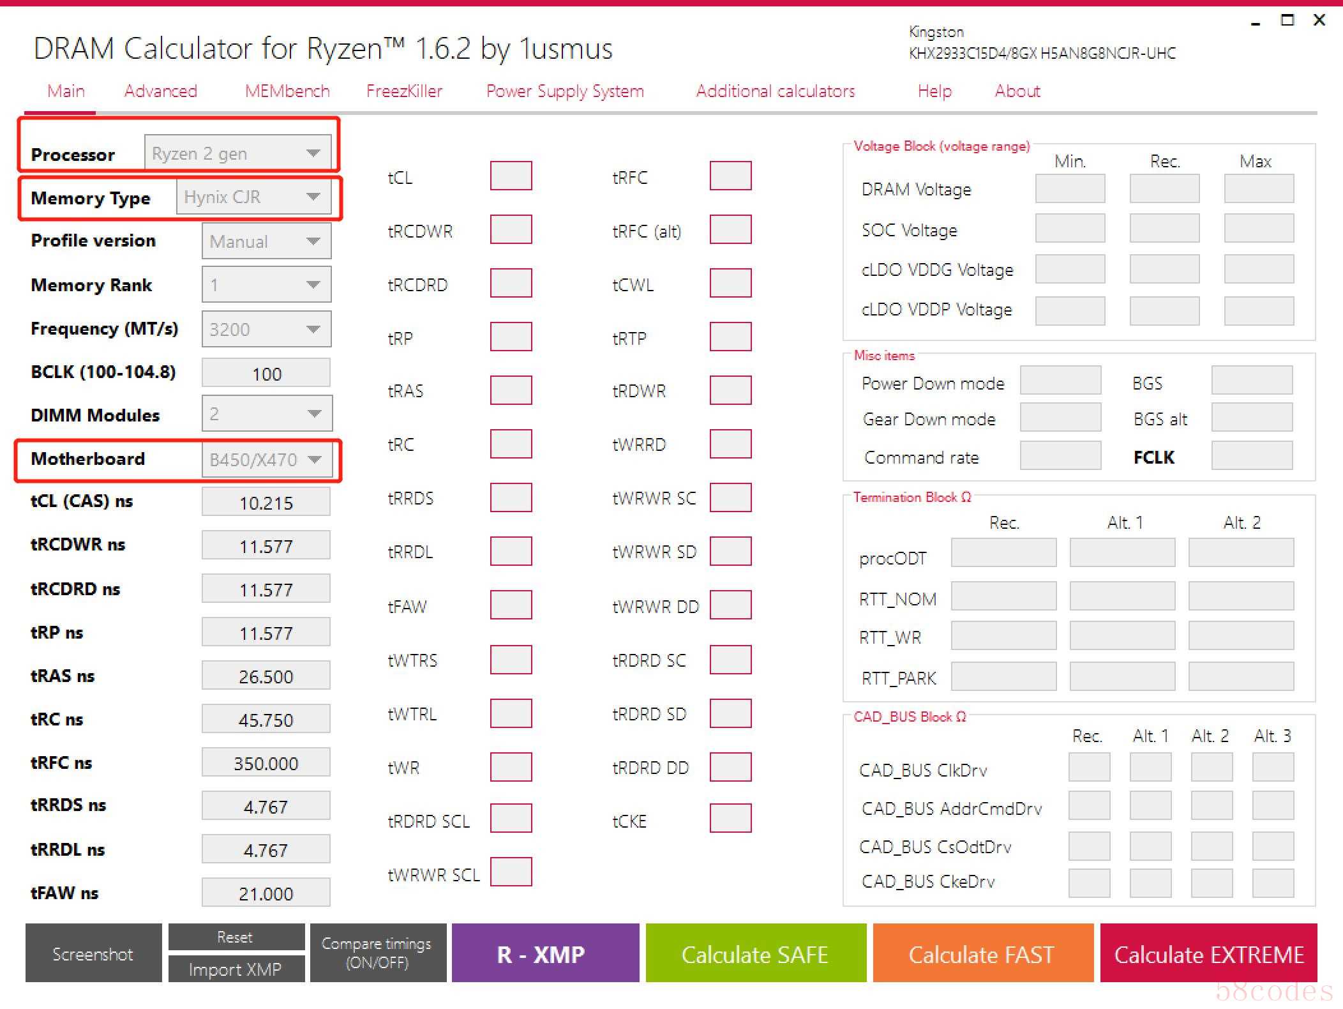
Task: Click Calculate FAST
Action: pos(983,953)
